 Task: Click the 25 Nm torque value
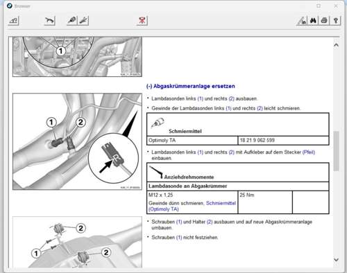pos(247,195)
